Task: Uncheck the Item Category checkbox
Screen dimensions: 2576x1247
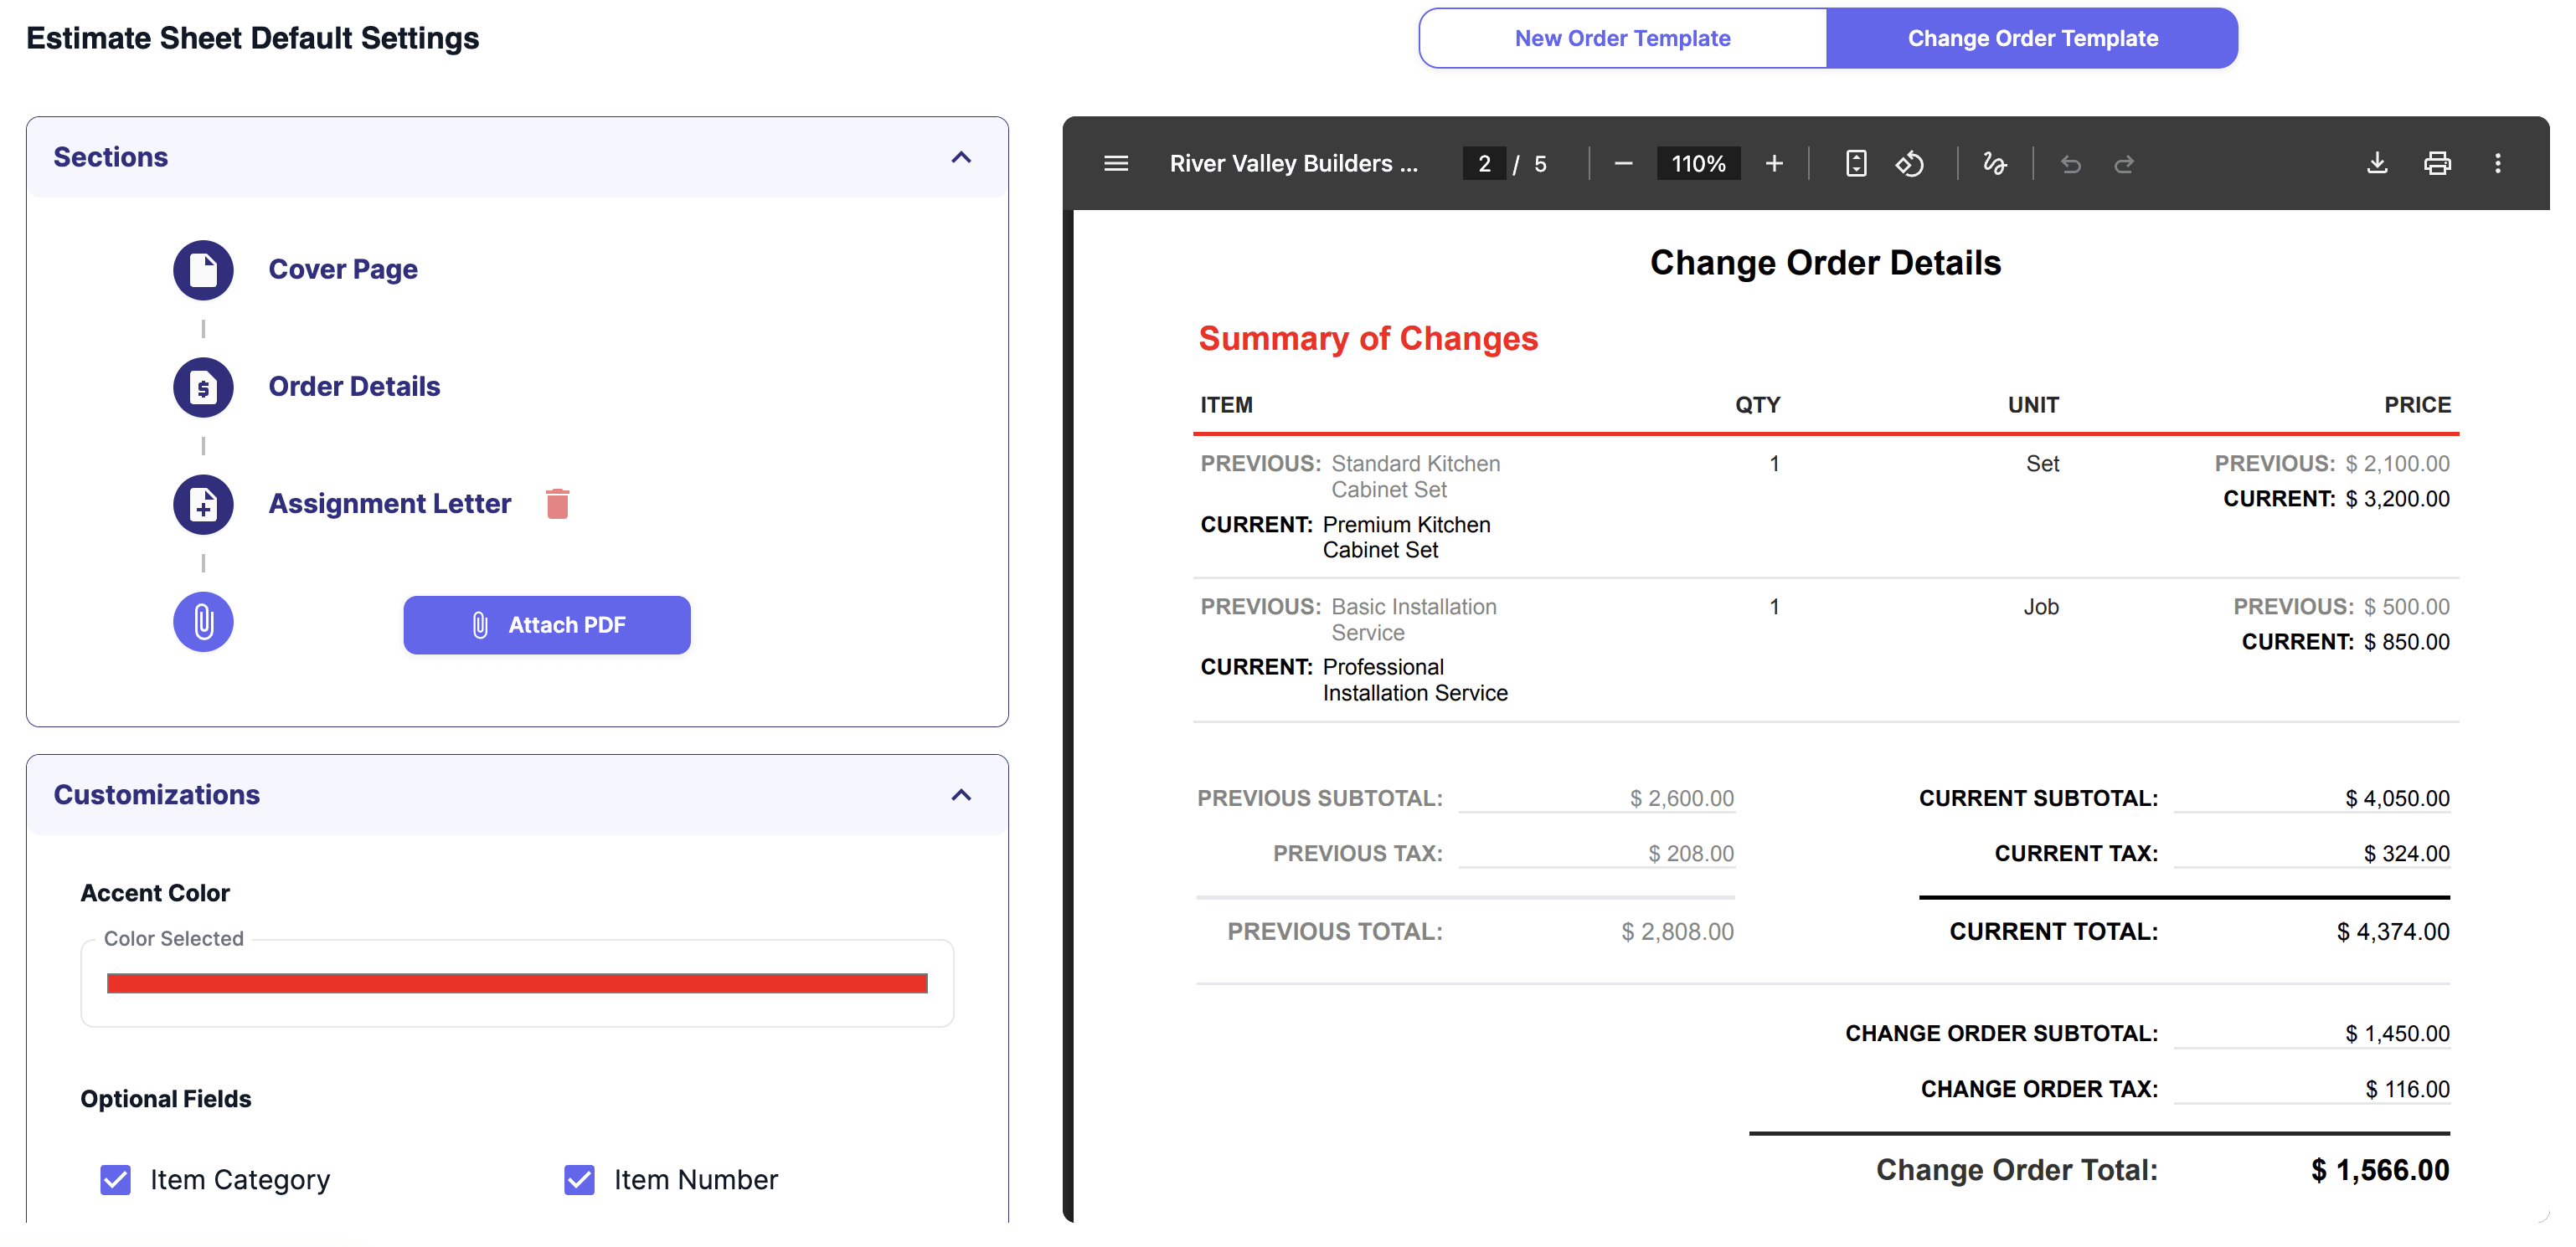Action: pos(116,1179)
